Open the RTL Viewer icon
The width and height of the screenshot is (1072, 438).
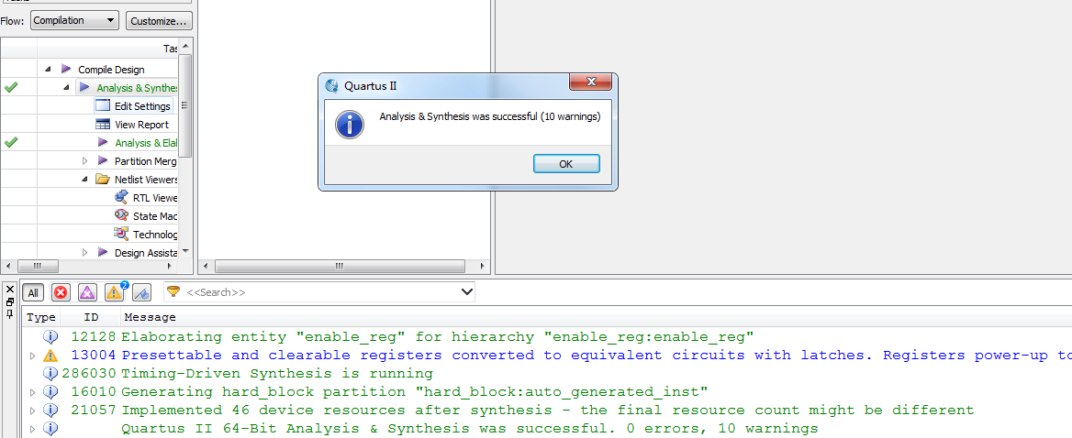click(122, 198)
